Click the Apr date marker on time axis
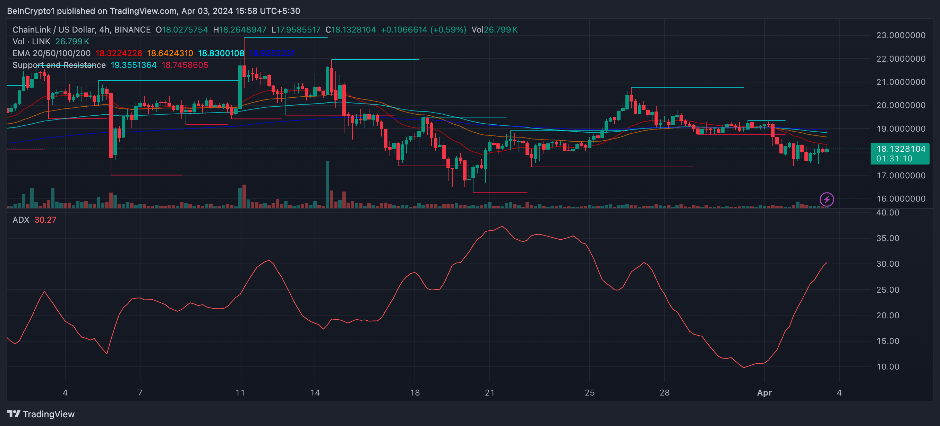 [764, 392]
